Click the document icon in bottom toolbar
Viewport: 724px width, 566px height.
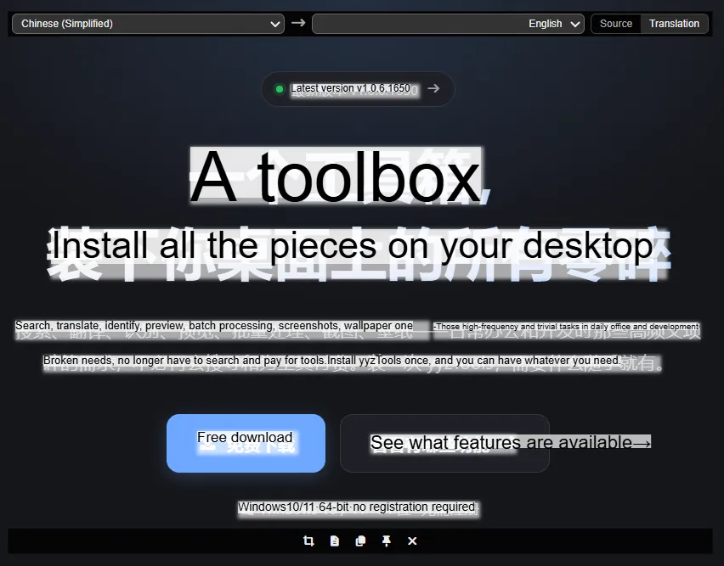tap(335, 541)
